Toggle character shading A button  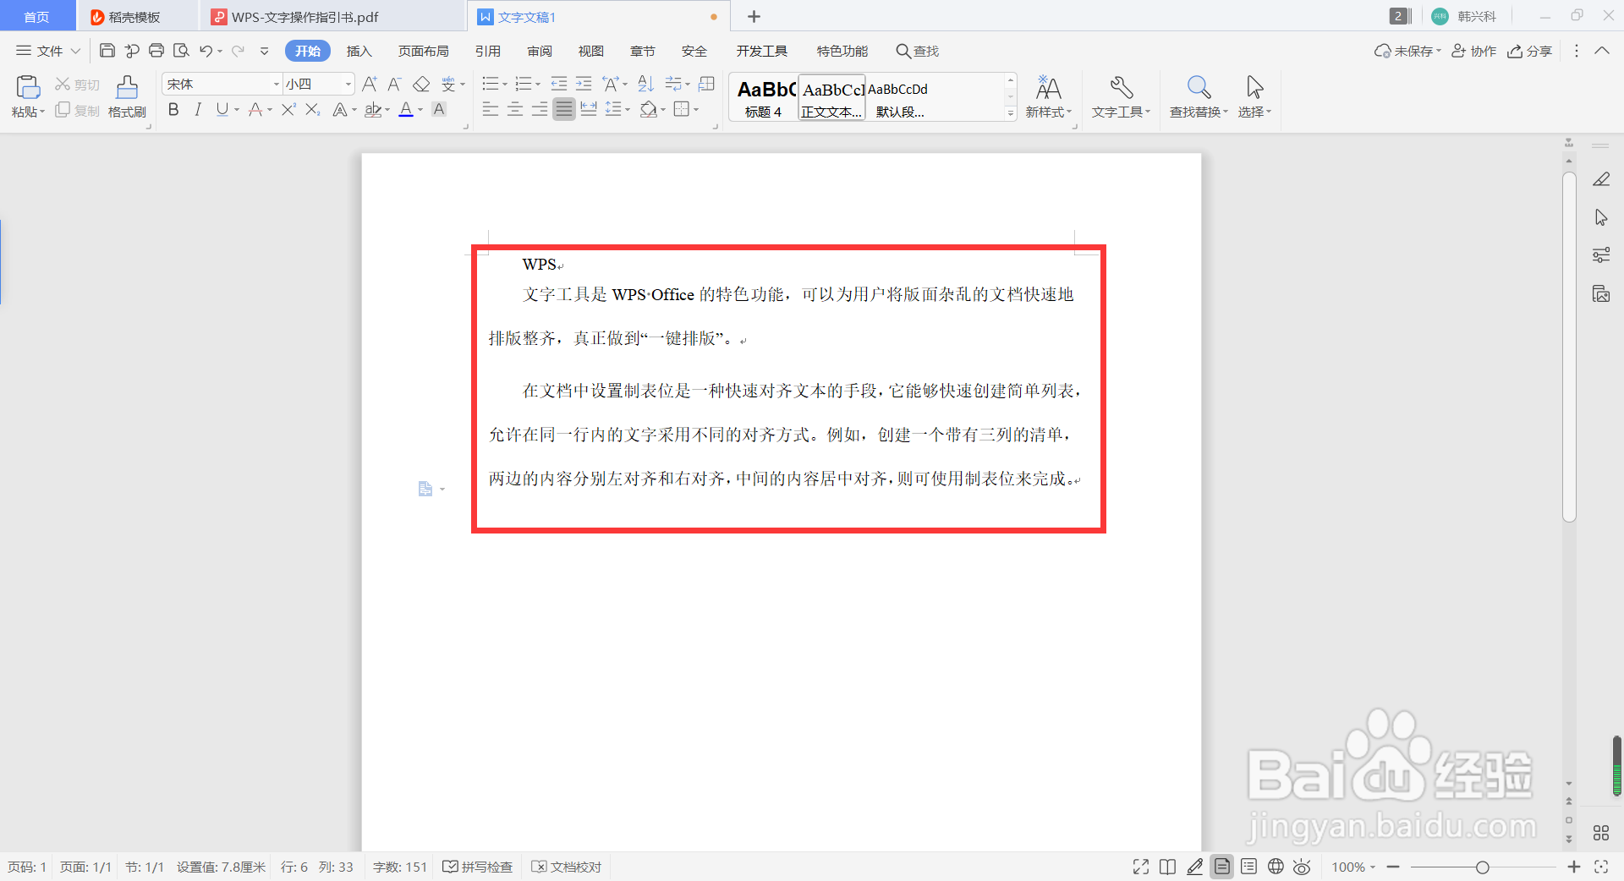(439, 109)
